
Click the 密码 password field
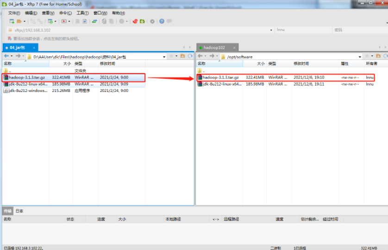click(360, 30)
